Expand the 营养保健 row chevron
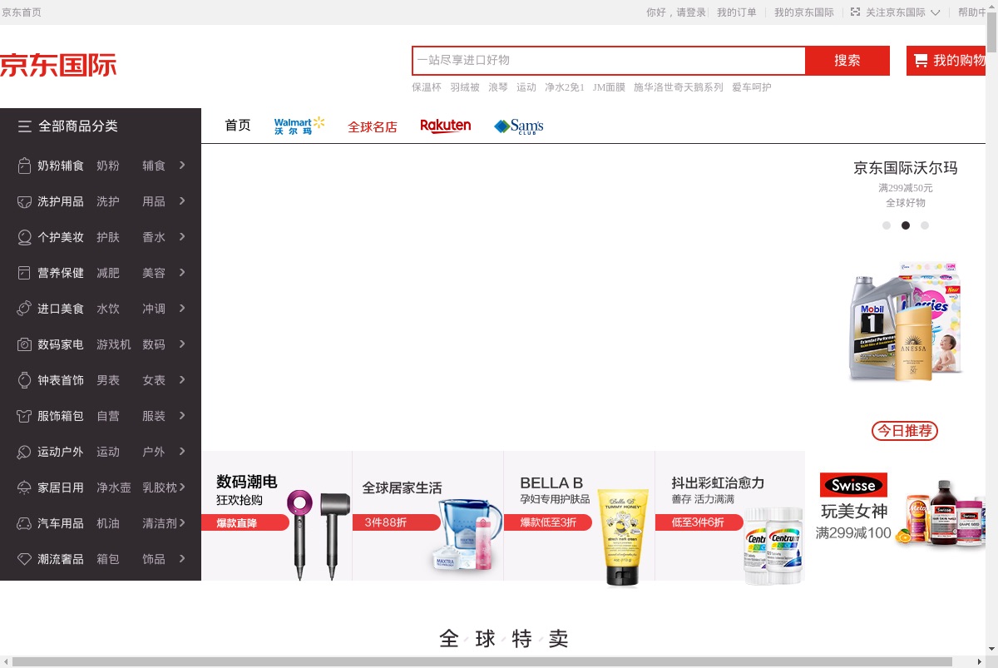The height and width of the screenshot is (668, 998). click(182, 273)
